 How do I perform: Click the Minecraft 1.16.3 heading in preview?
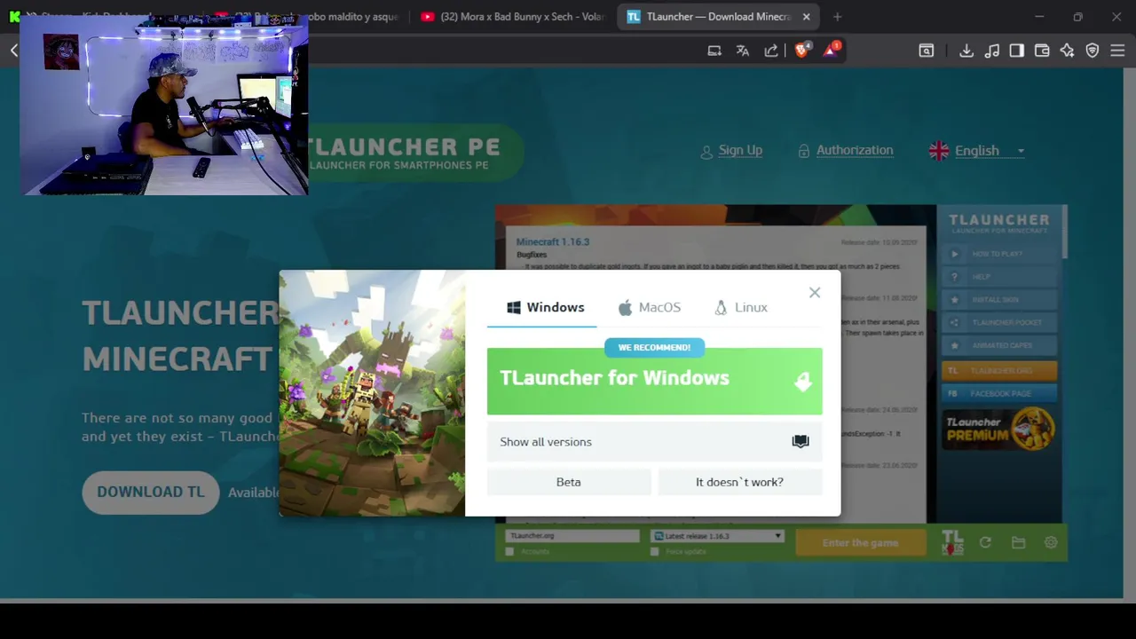(553, 241)
